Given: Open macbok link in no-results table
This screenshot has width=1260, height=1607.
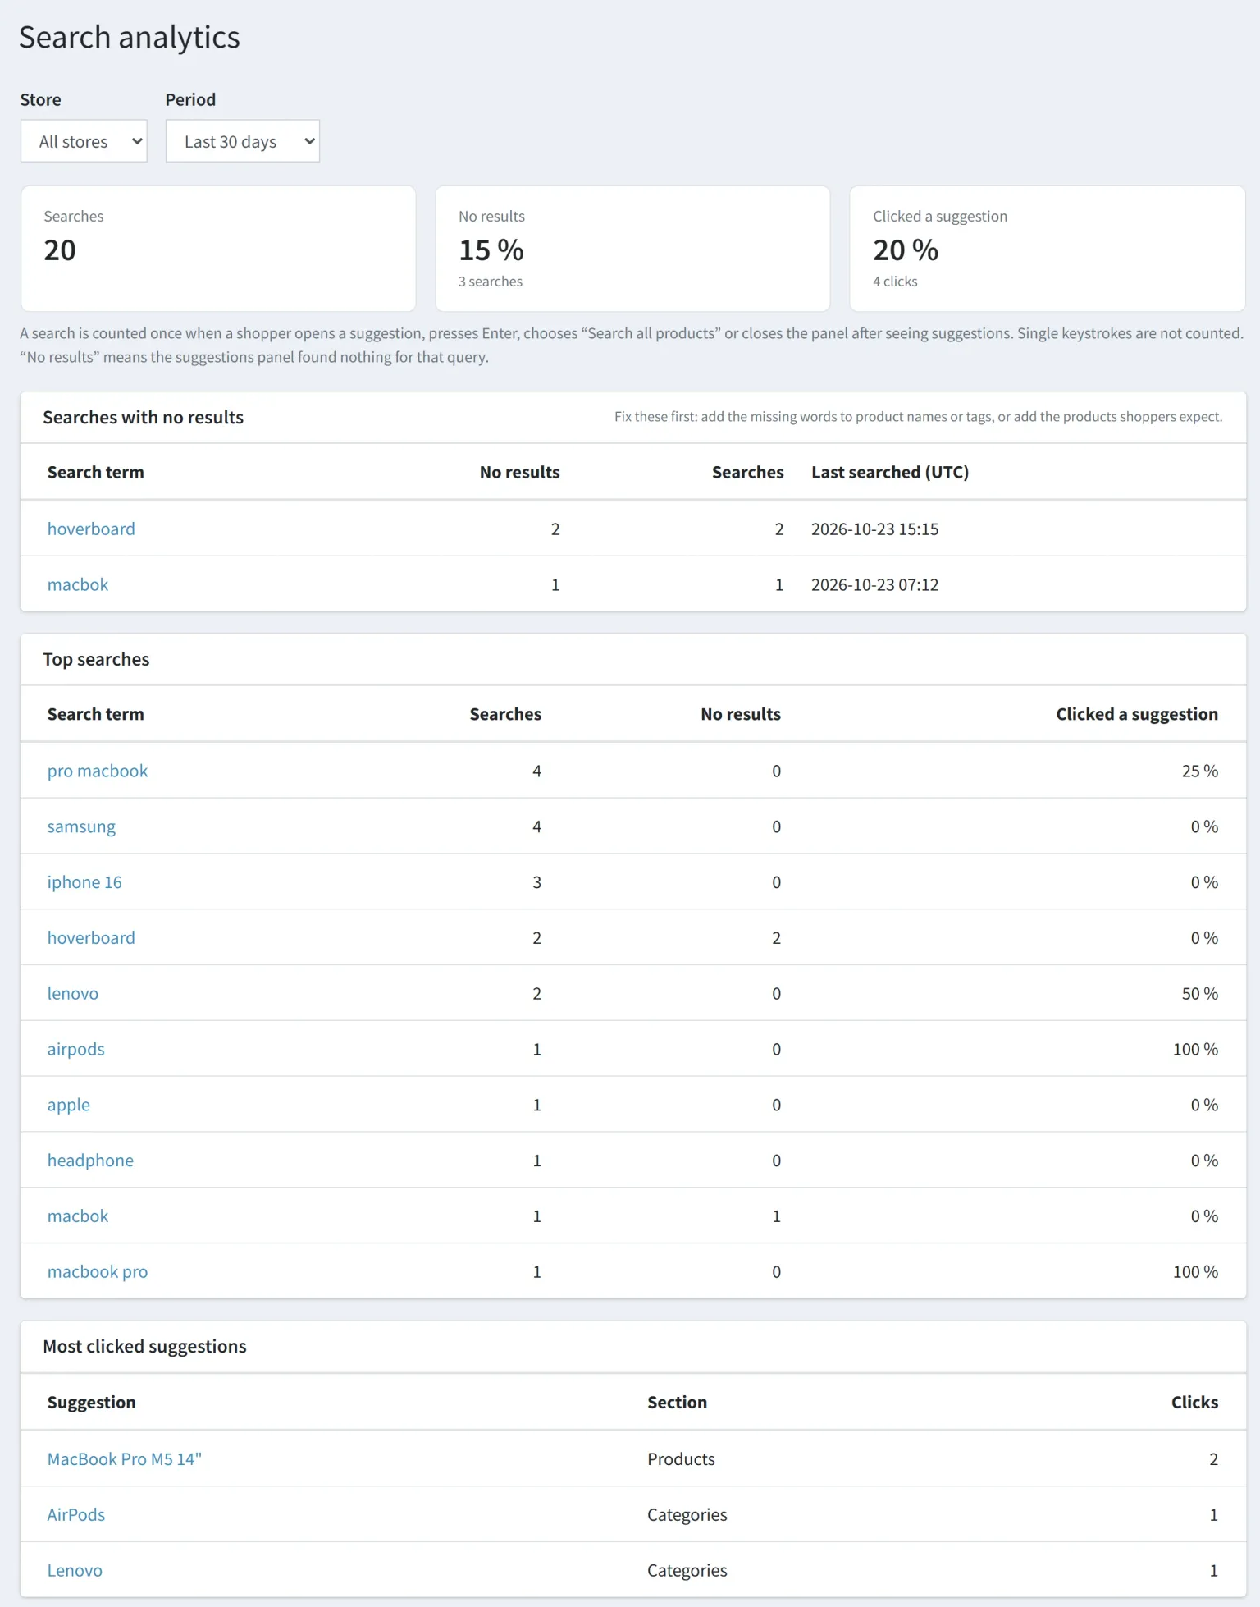Looking at the screenshot, I should pyautogui.click(x=78, y=585).
